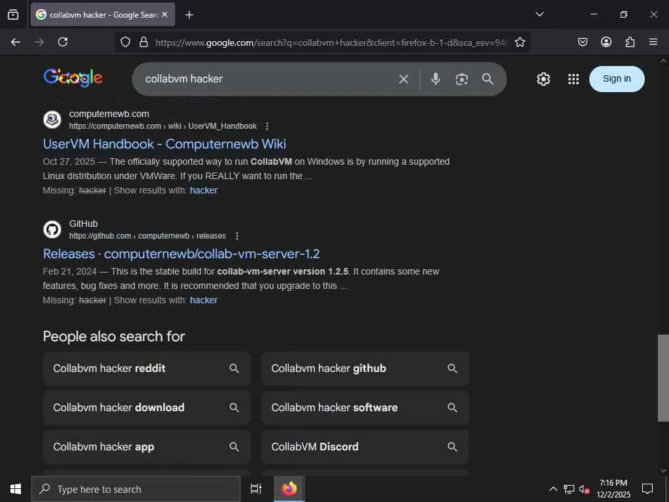Open Google quick settings gear
669x502 pixels.
(543, 79)
